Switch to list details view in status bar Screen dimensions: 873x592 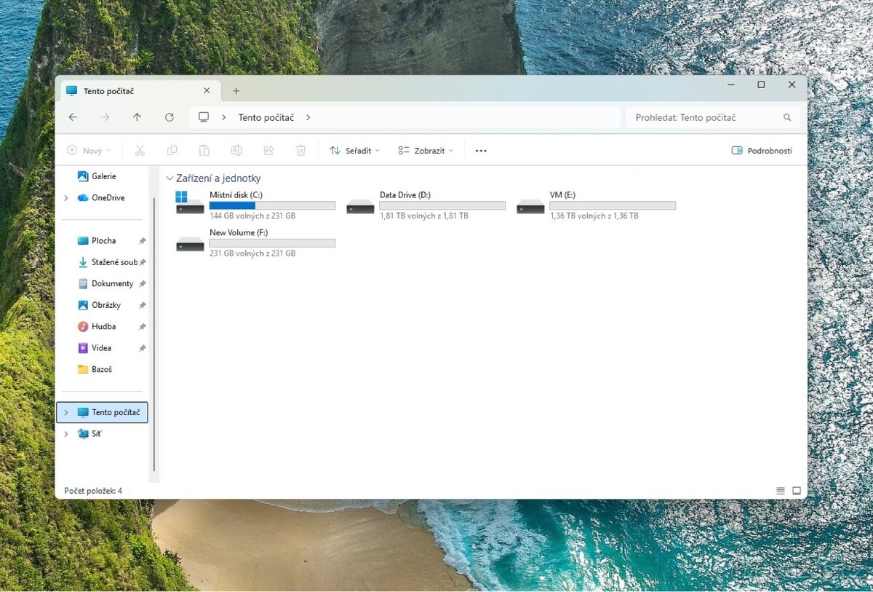[x=781, y=491]
